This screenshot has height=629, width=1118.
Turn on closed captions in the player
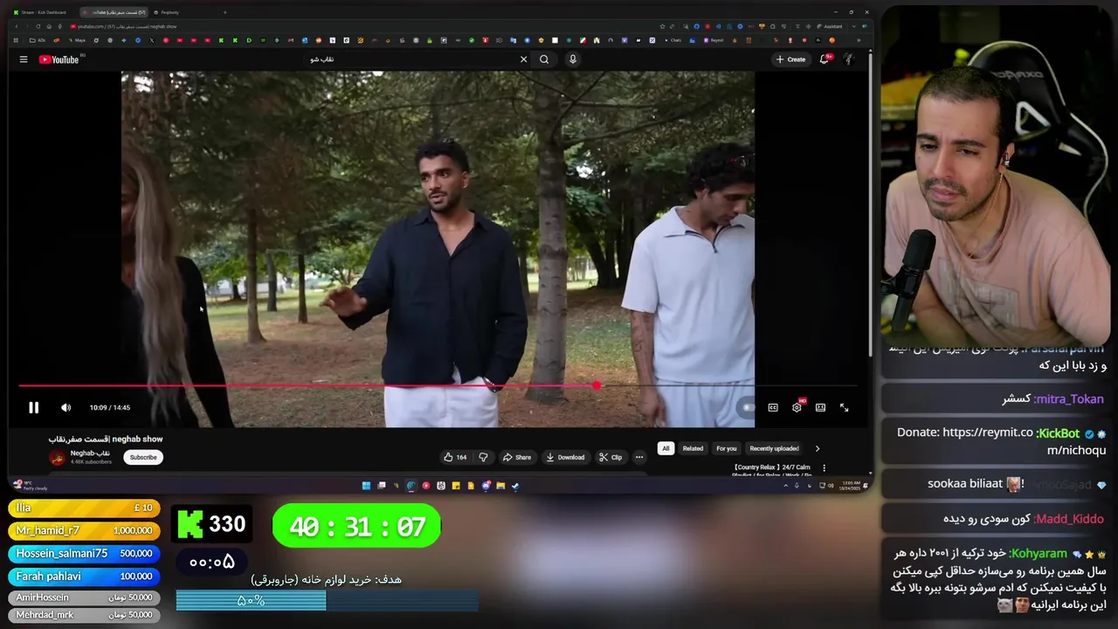[773, 407]
